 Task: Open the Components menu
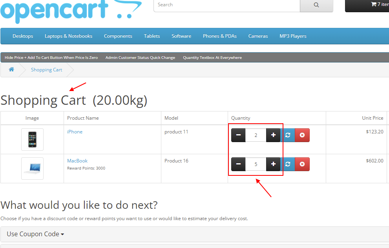(x=118, y=36)
